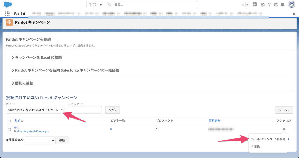The height and width of the screenshot is (158, 299).
Task: Click the favorites star icon
Action: [x=243, y=5]
